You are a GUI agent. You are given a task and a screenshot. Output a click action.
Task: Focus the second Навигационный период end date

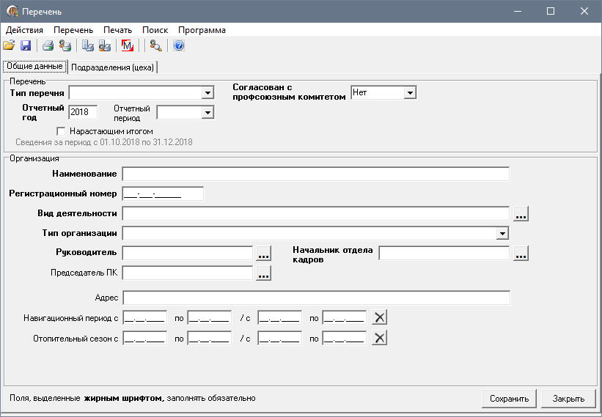[x=345, y=317]
